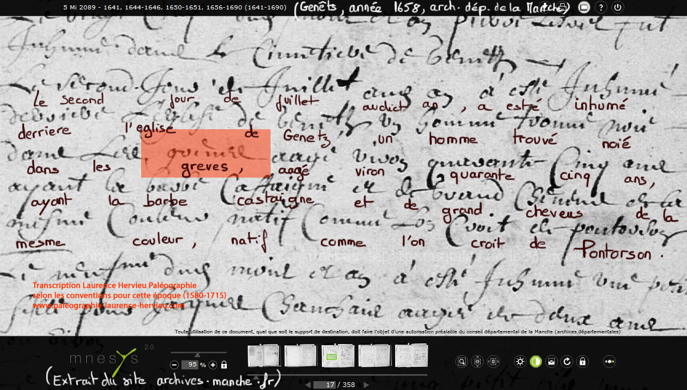This screenshot has width=687, height=390.
Task: Click the zoom out minus button
Action: pyautogui.click(x=174, y=365)
